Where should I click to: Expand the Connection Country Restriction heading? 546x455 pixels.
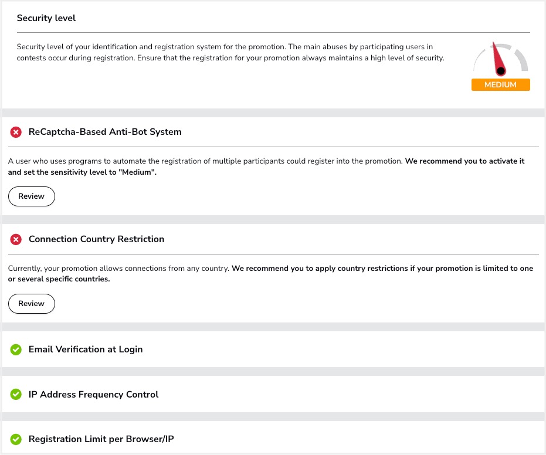[96, 239]
